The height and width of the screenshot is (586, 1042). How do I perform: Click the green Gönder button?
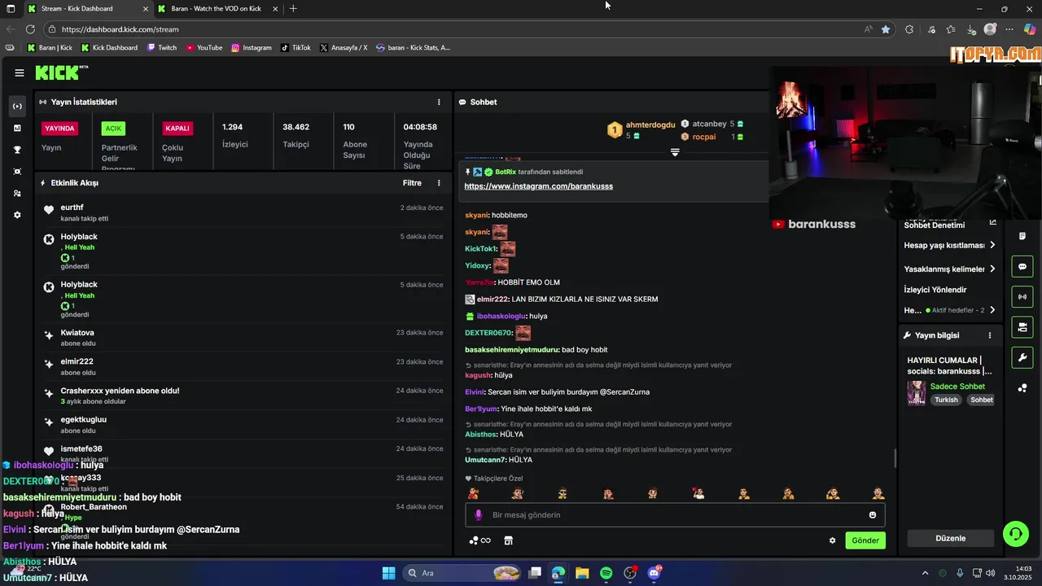tap(865, 540)
